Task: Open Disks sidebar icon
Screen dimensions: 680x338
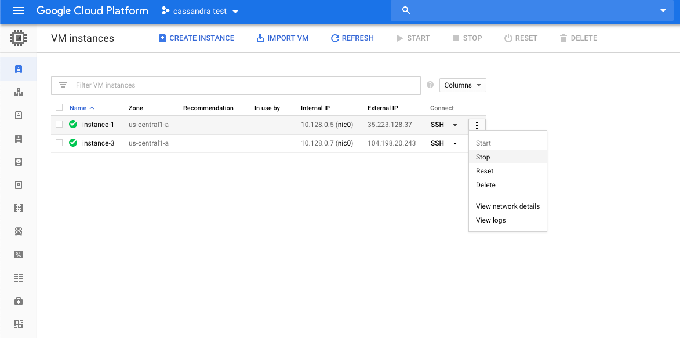Action: (18, 162)
